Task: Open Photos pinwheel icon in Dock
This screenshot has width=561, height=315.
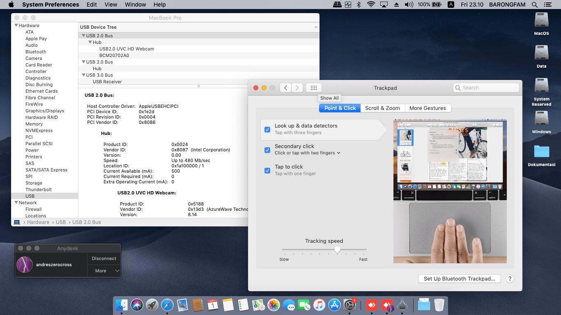Action: (274, 305)
